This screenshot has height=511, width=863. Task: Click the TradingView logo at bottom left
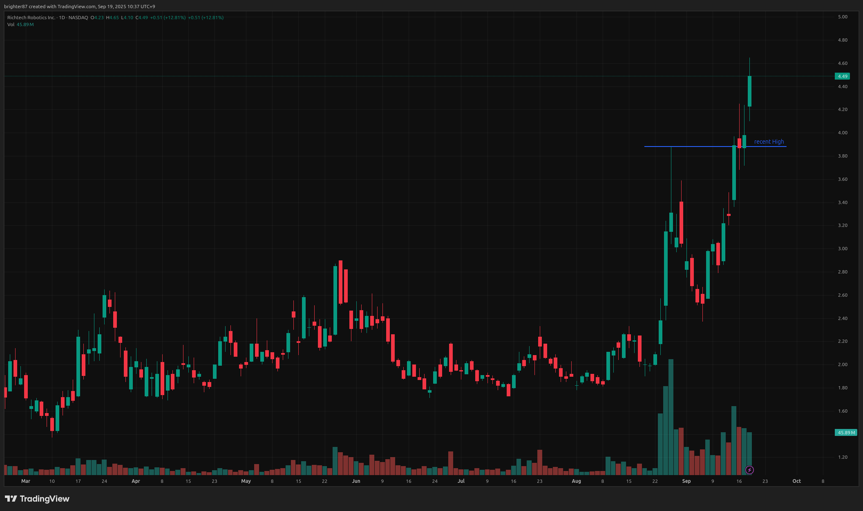pos(37,499)
